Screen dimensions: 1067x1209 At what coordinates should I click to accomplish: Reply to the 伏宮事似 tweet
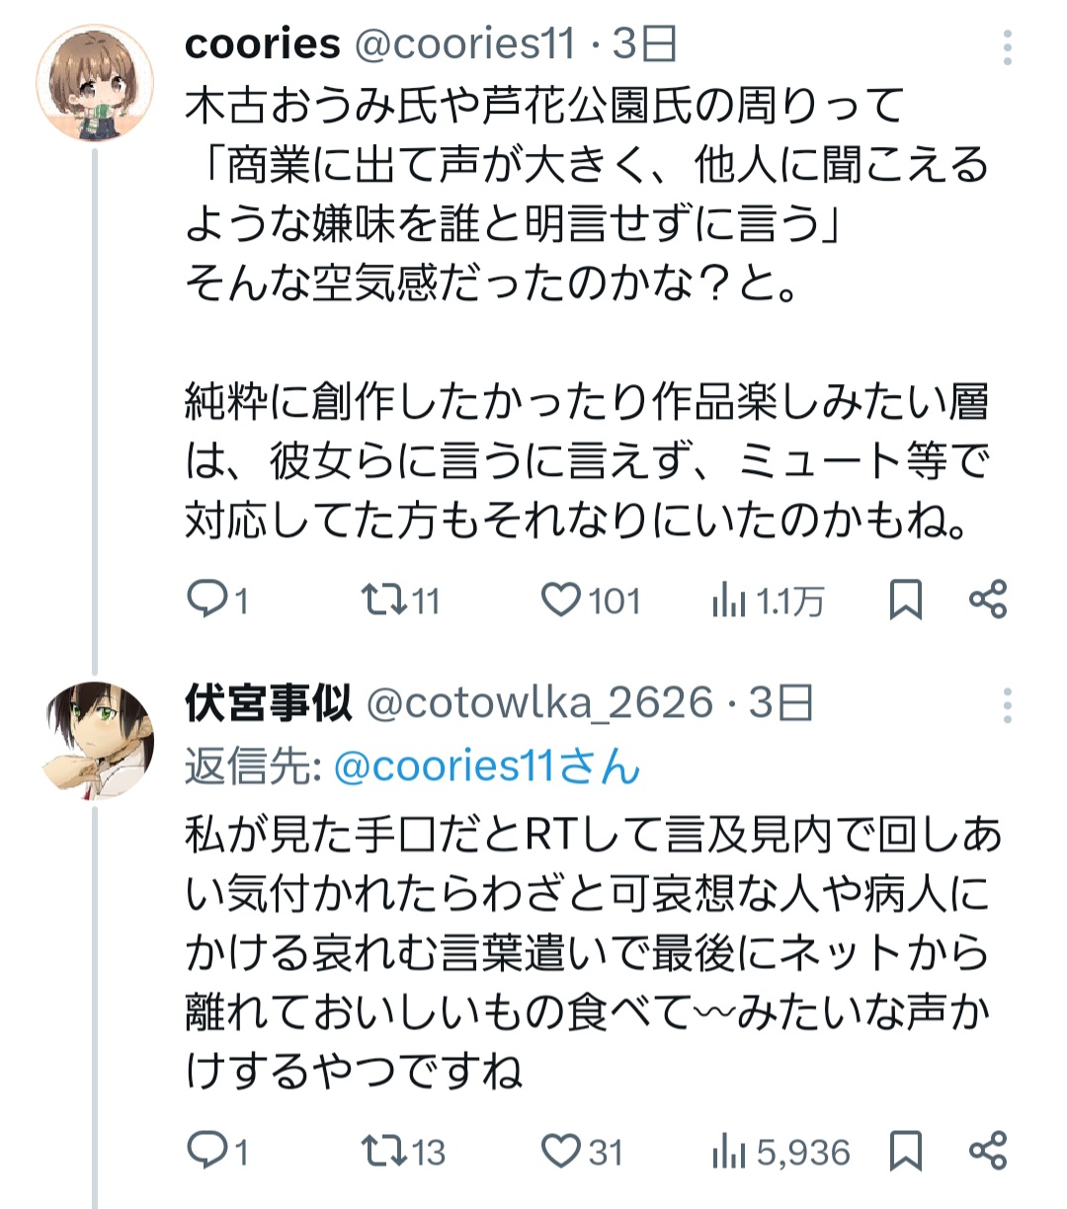[x=205, y=1151]
